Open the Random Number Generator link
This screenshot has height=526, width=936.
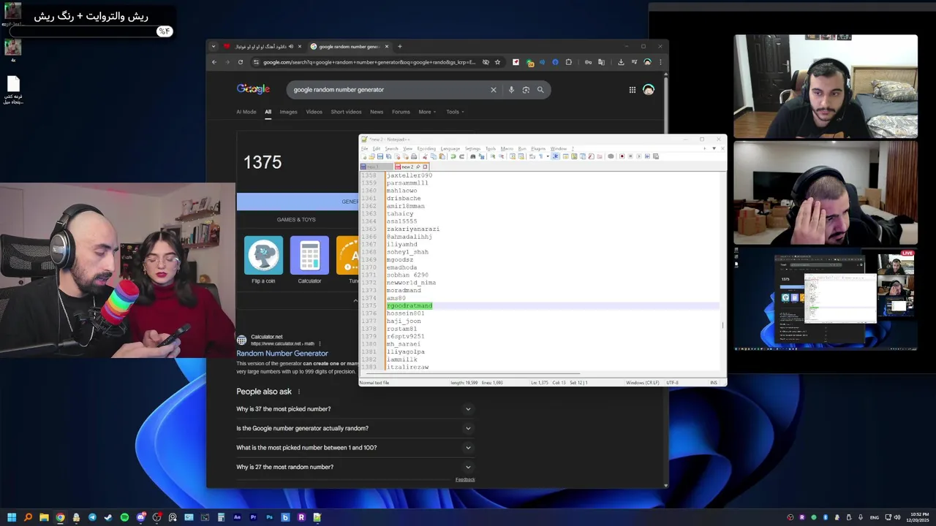(x=282, y=354)
